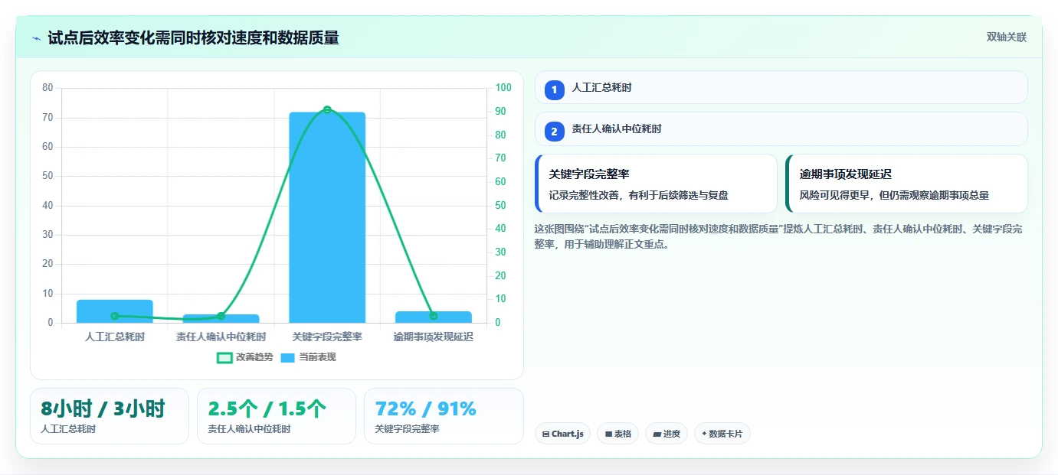This screenshot has width=1058, height=475.
Task: Click the 逾期事项发现延迟 x-axis label
Action: click(434, 337)
